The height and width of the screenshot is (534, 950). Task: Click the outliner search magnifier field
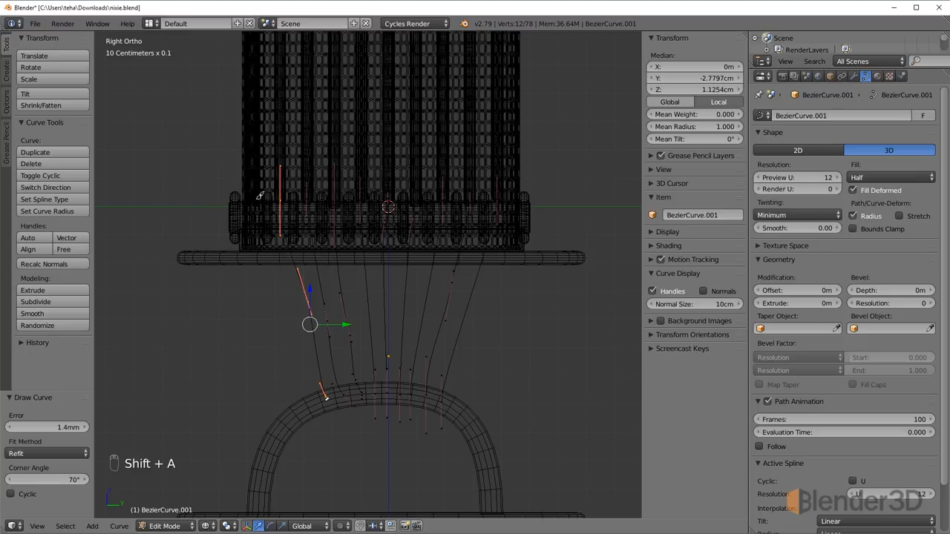click(x=928, y=61)
